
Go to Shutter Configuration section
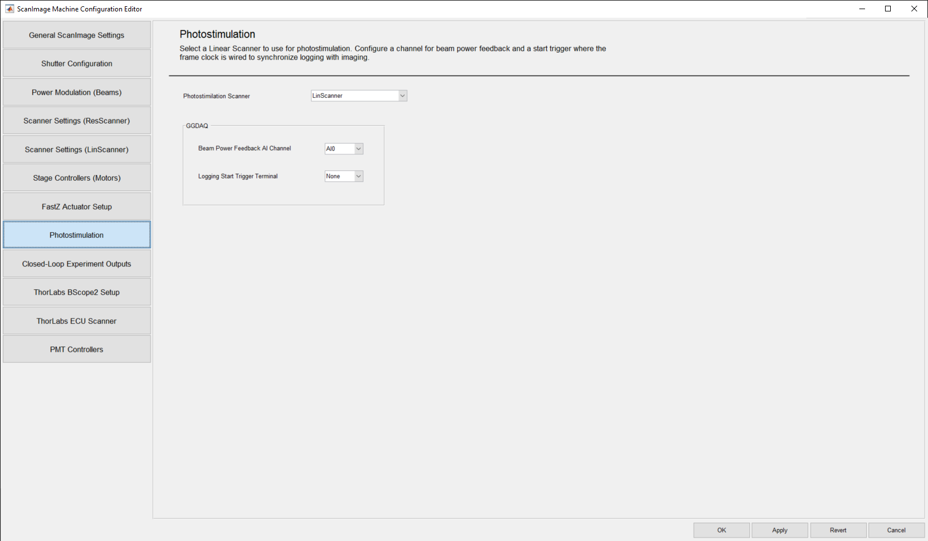click(x=77, y=63)
